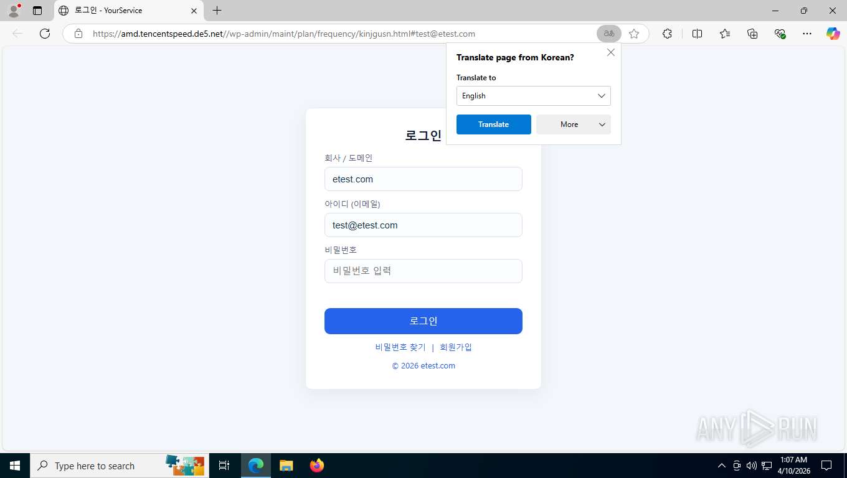Screen dimensions: 847x478
Task: Select the 로그인 - YourService tab
Action: [x=128, y=11]
